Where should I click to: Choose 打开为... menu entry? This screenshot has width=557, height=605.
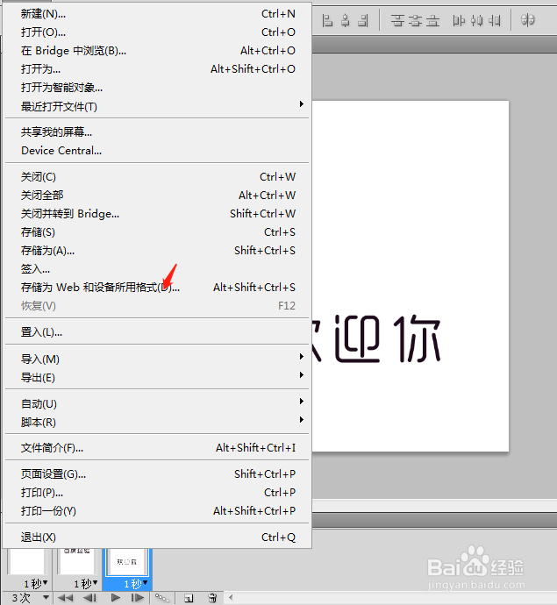tap(157, 69)
